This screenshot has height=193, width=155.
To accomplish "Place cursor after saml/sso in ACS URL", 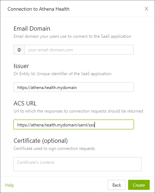I will (x=95, y=125).
